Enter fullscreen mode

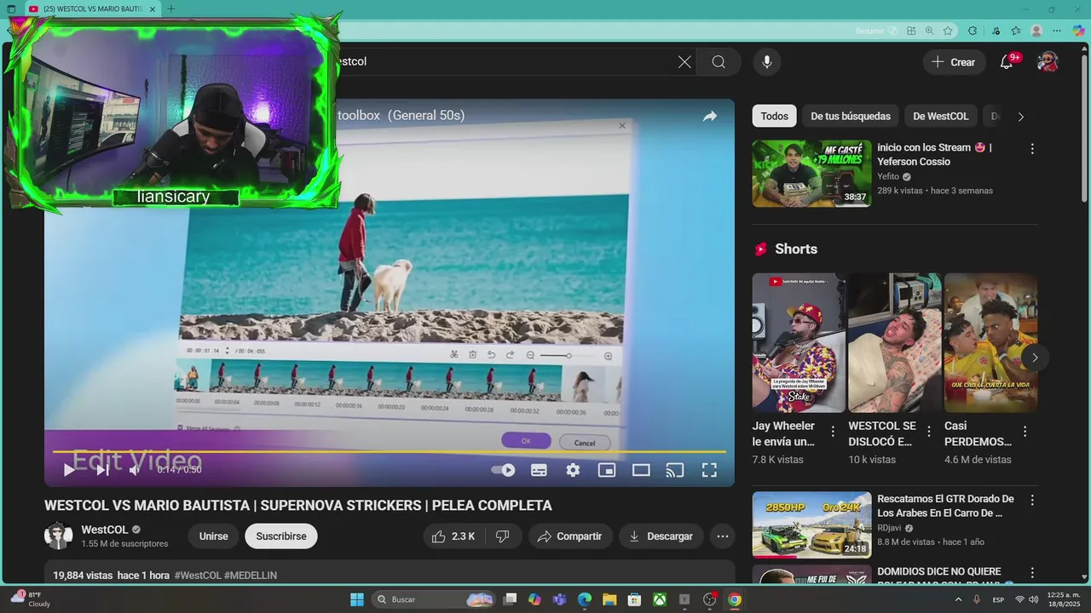[x=709, y=470]
